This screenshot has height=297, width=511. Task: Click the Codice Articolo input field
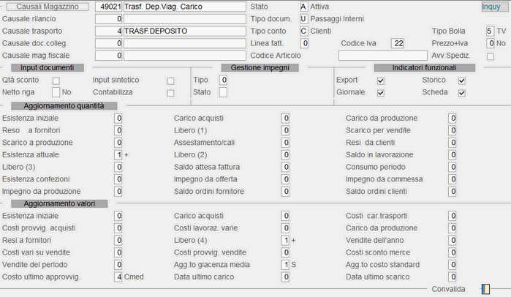[383, 56]
